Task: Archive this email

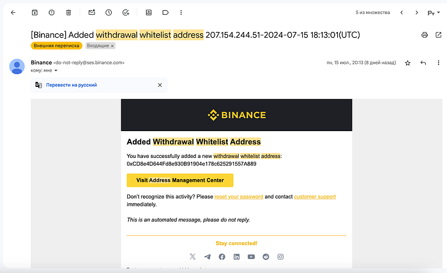Action: click(x=34, y=13)
